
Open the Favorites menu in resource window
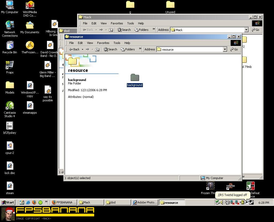(x=103, y=43)
